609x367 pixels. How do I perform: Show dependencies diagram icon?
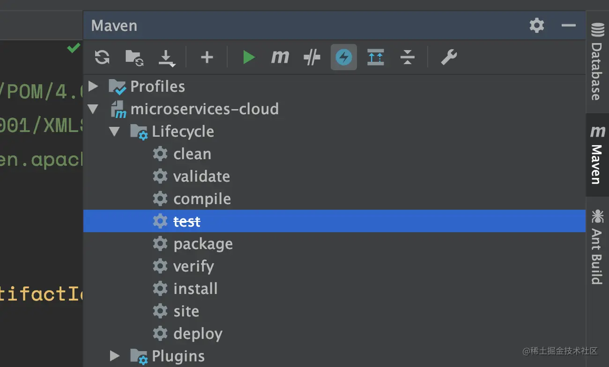pyautogui.click(x=376, y=57)
